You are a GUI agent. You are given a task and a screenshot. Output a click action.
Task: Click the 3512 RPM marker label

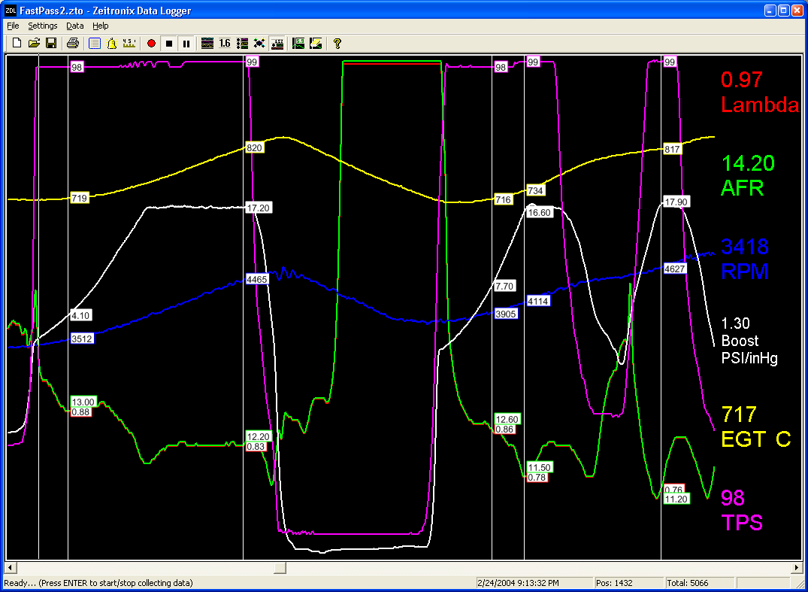(82, 339)
